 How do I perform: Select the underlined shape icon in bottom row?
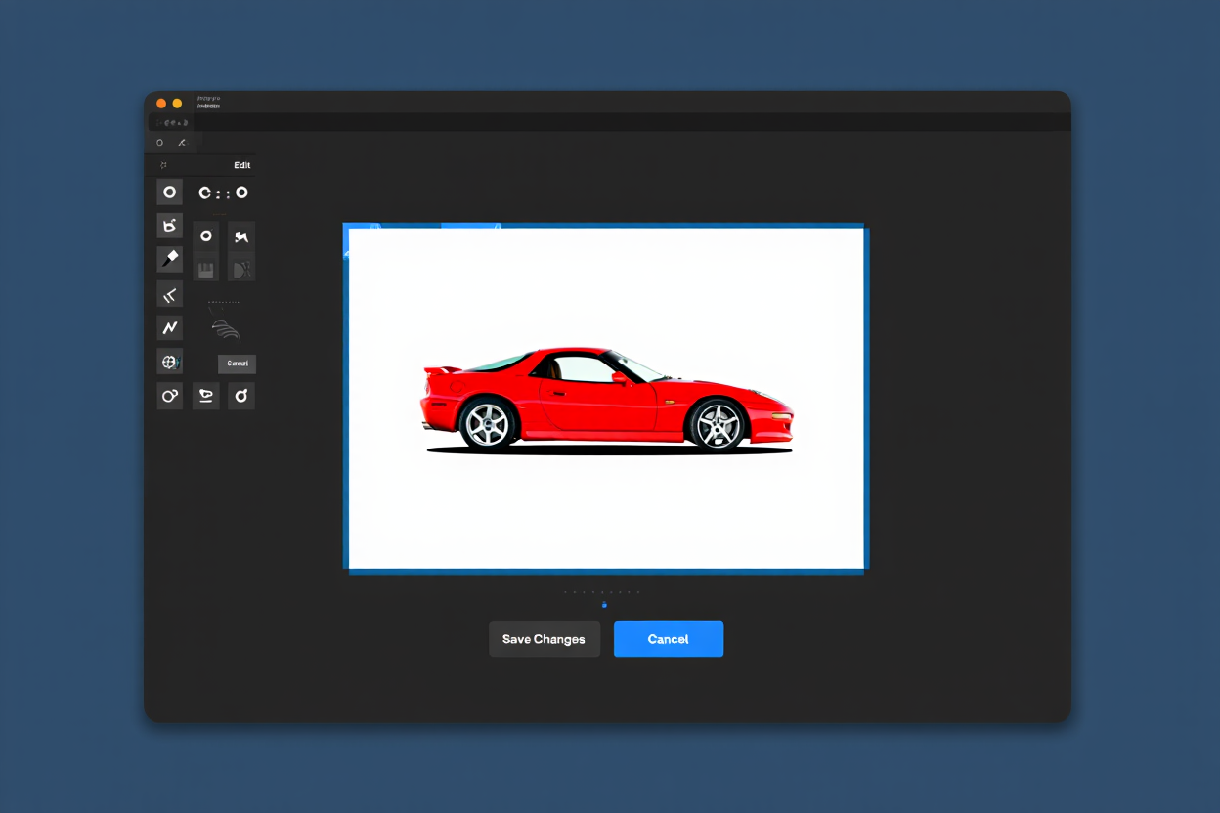tap(205, 396)
